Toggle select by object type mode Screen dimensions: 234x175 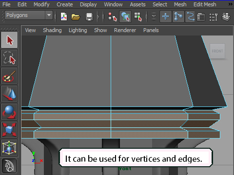tap(125, 17)
